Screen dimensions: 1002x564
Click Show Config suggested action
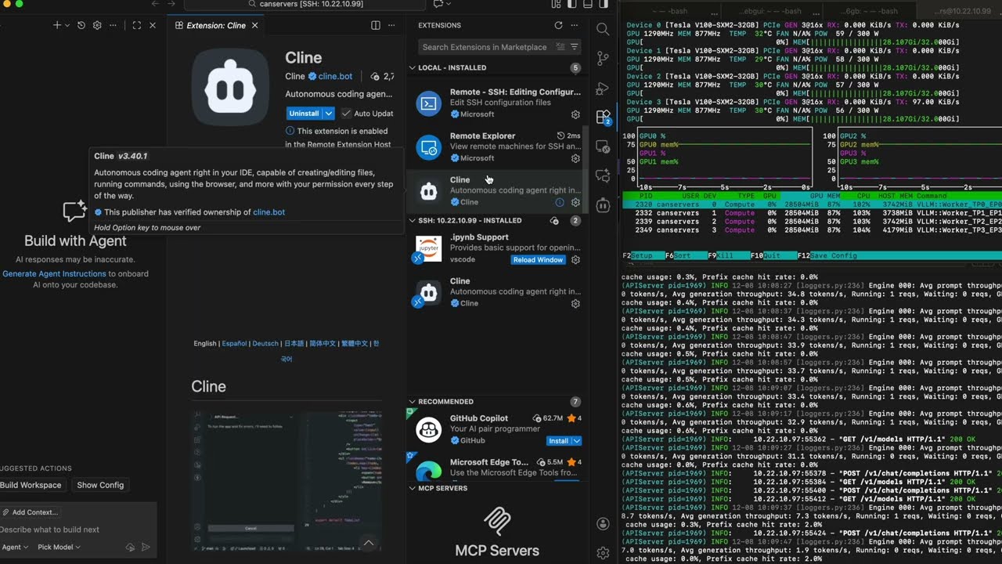click(x=100, y=485)
